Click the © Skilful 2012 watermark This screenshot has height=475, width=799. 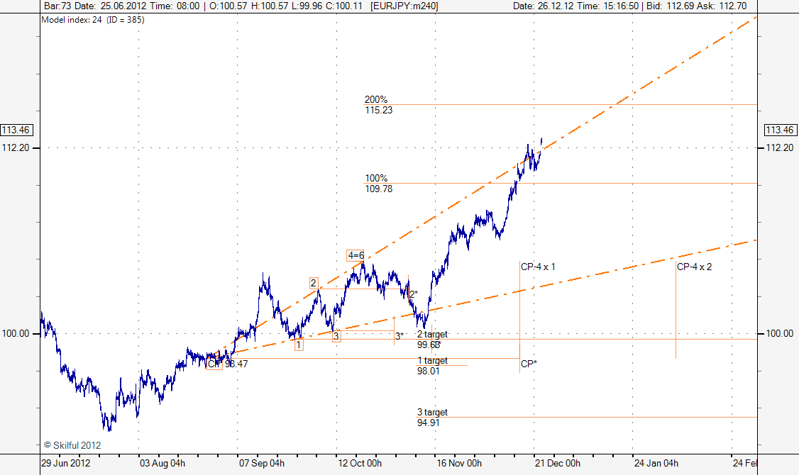[72, 445]
